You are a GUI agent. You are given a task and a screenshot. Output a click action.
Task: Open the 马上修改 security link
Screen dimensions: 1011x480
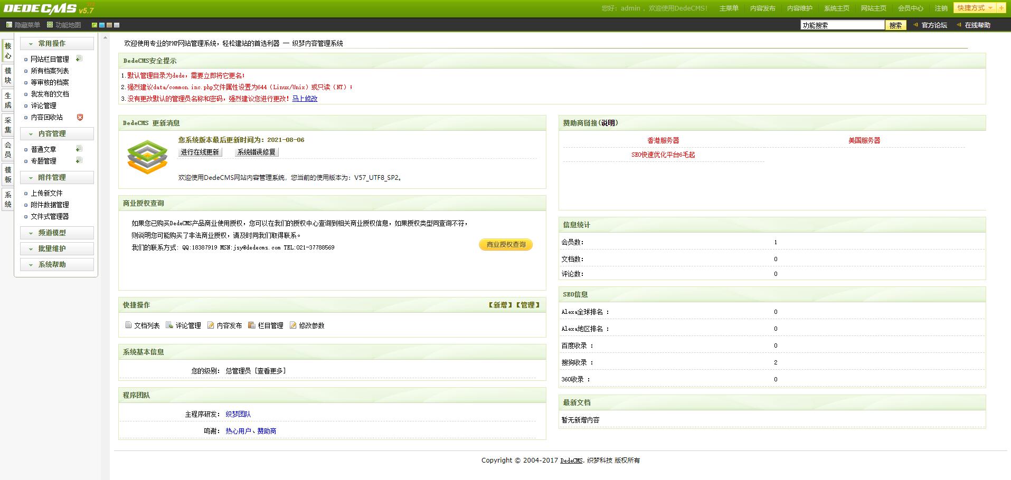[x=305, y=99]
